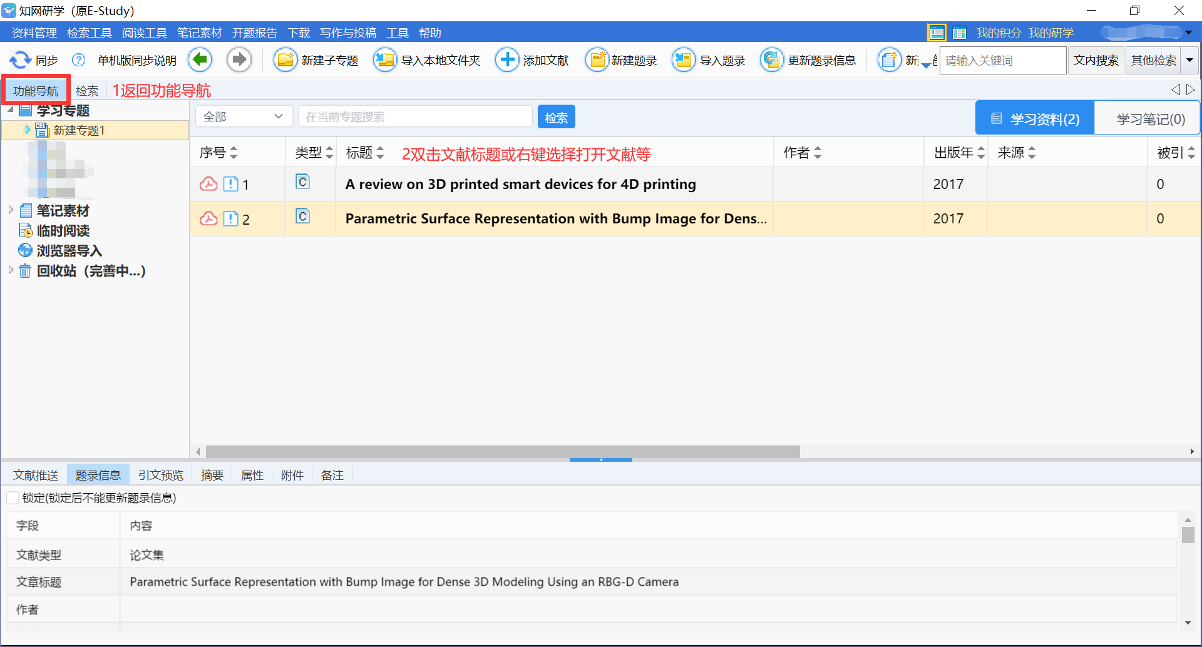Click the 文内搜索 search button

pos(1096,59)
